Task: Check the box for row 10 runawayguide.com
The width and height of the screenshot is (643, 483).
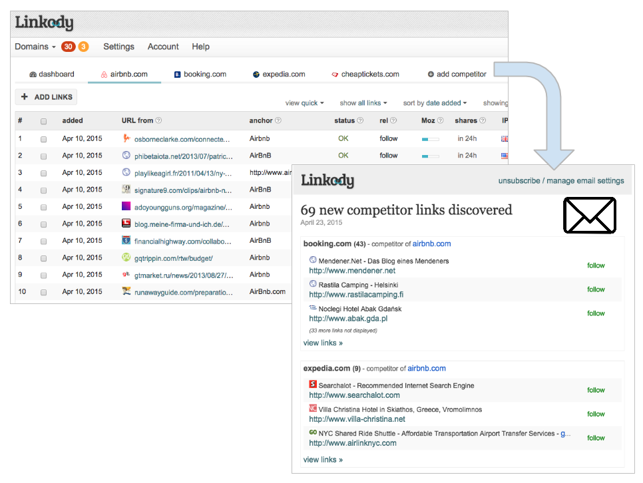Action: pyautogui.click(x=43, y=292)
